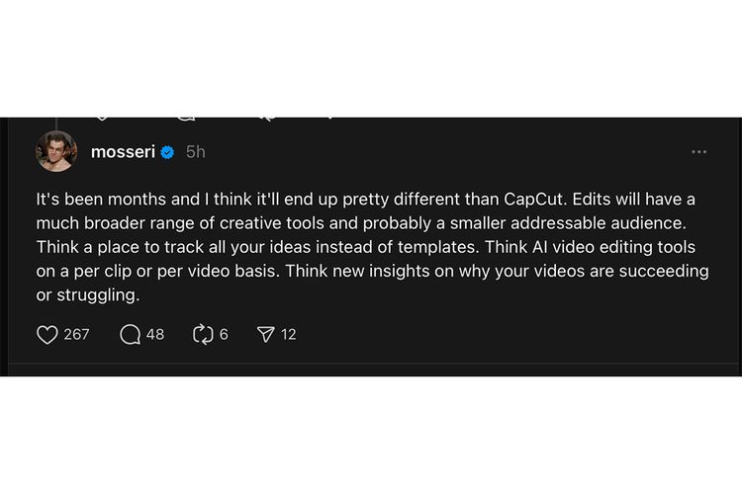The image size is (742, 494).
Task: Click the blue verified badge beside mosseri
Action: [x=168, y=152]
